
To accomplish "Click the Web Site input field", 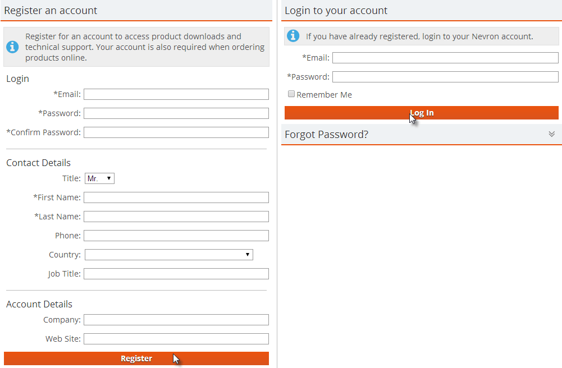I will (176, 339).
